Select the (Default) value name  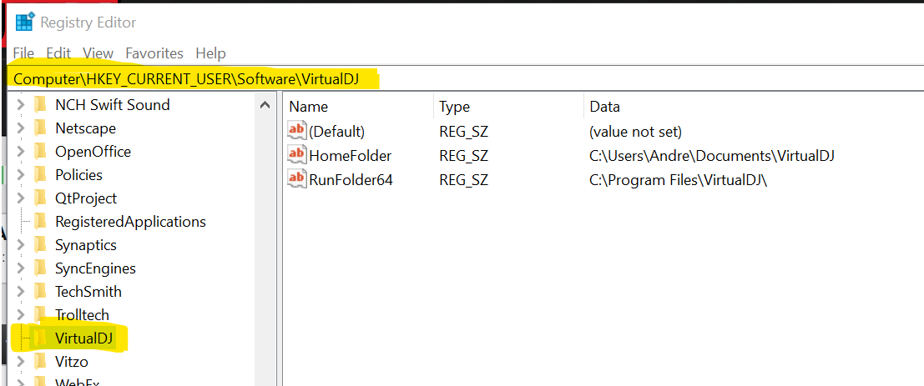pyautogui.click(x=337, y=132)
